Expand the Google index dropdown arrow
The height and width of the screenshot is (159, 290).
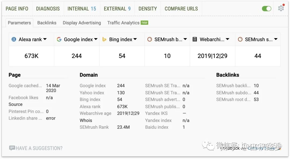point(96,39)
